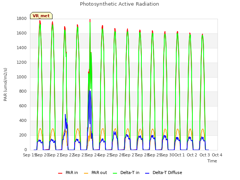This screenshot has height=180, width=240.
Task: Click the tallest PAR spike on Sep 23
Action: click(x=90, y=20)
